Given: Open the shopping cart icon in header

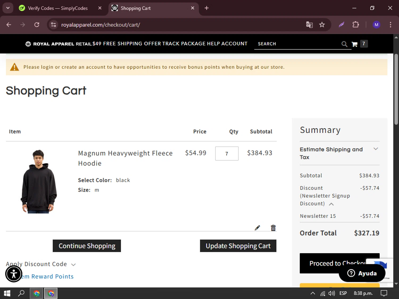Looking at the screenshot, I should point(354,44).
